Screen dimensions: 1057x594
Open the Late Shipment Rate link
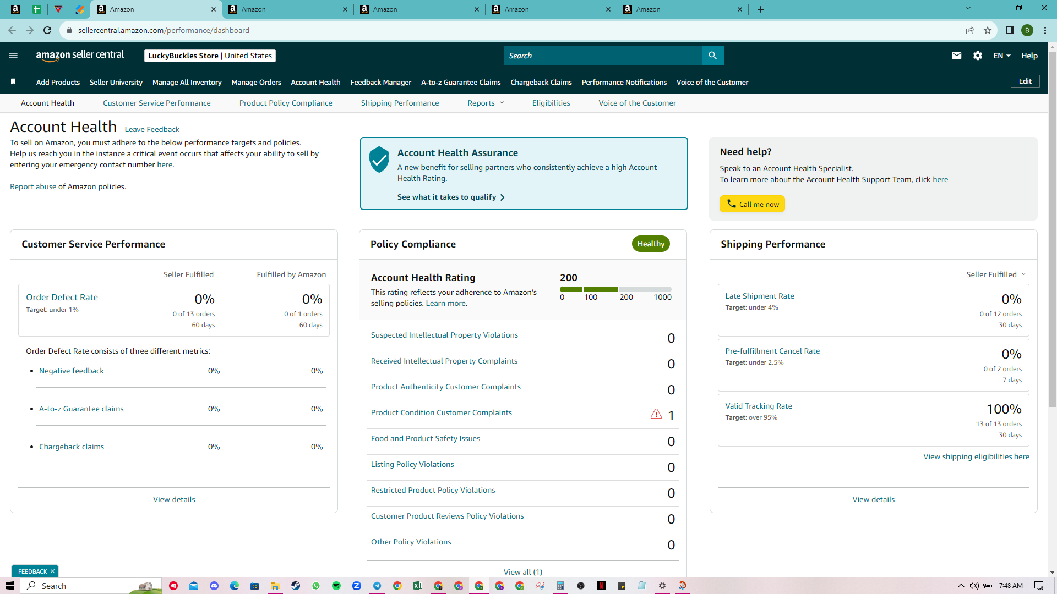click(x=760, y=296)
